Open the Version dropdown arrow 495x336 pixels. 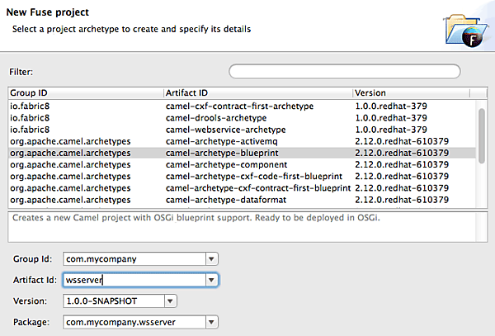[170, 301]
